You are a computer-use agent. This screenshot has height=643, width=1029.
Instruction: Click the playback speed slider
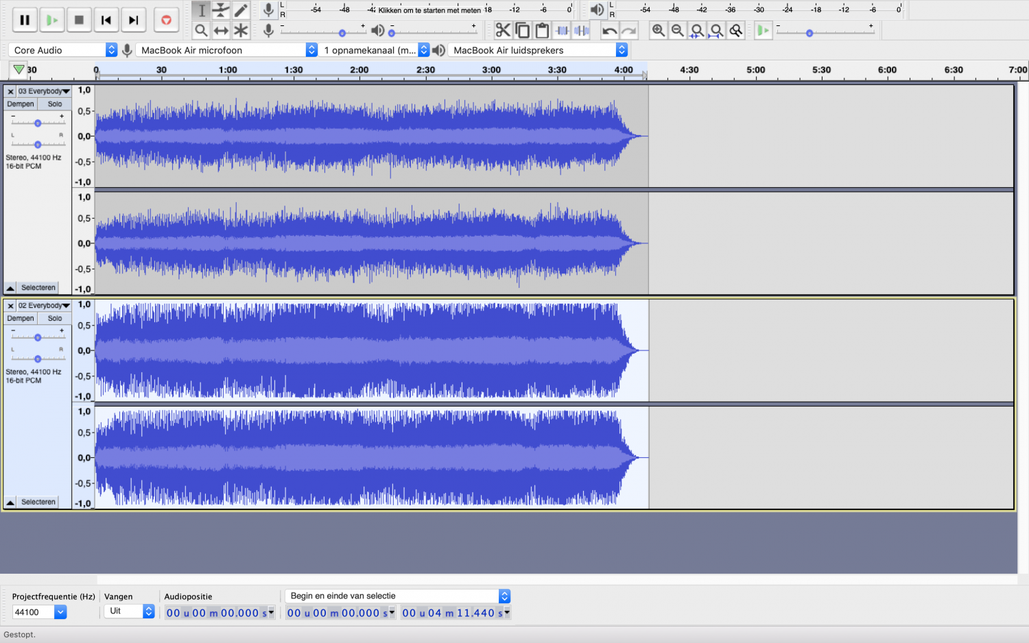point(825,32)
